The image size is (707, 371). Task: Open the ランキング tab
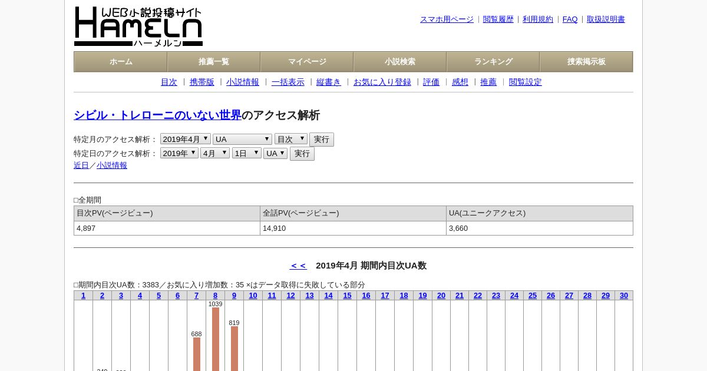493,62
